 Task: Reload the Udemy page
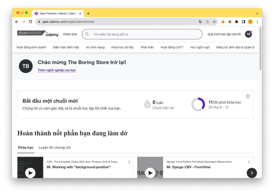pos(31,22)
